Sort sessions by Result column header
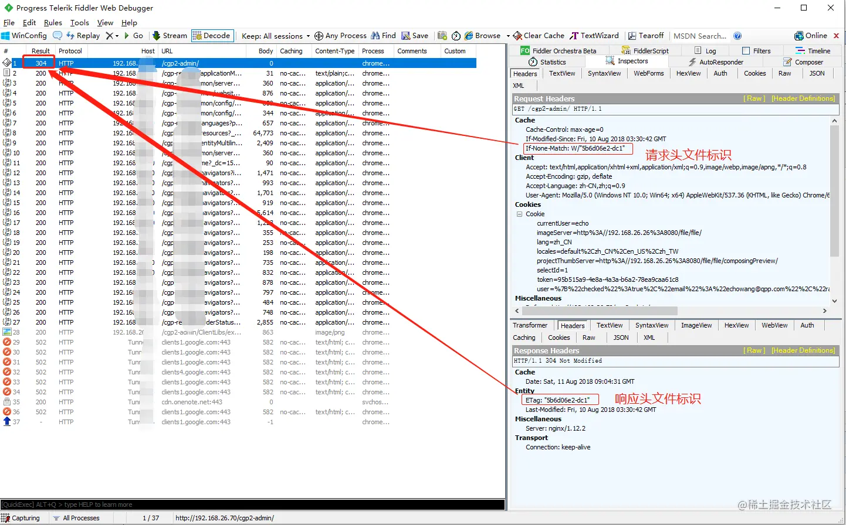Screen dimensions: 846x525 click(40, 51)
